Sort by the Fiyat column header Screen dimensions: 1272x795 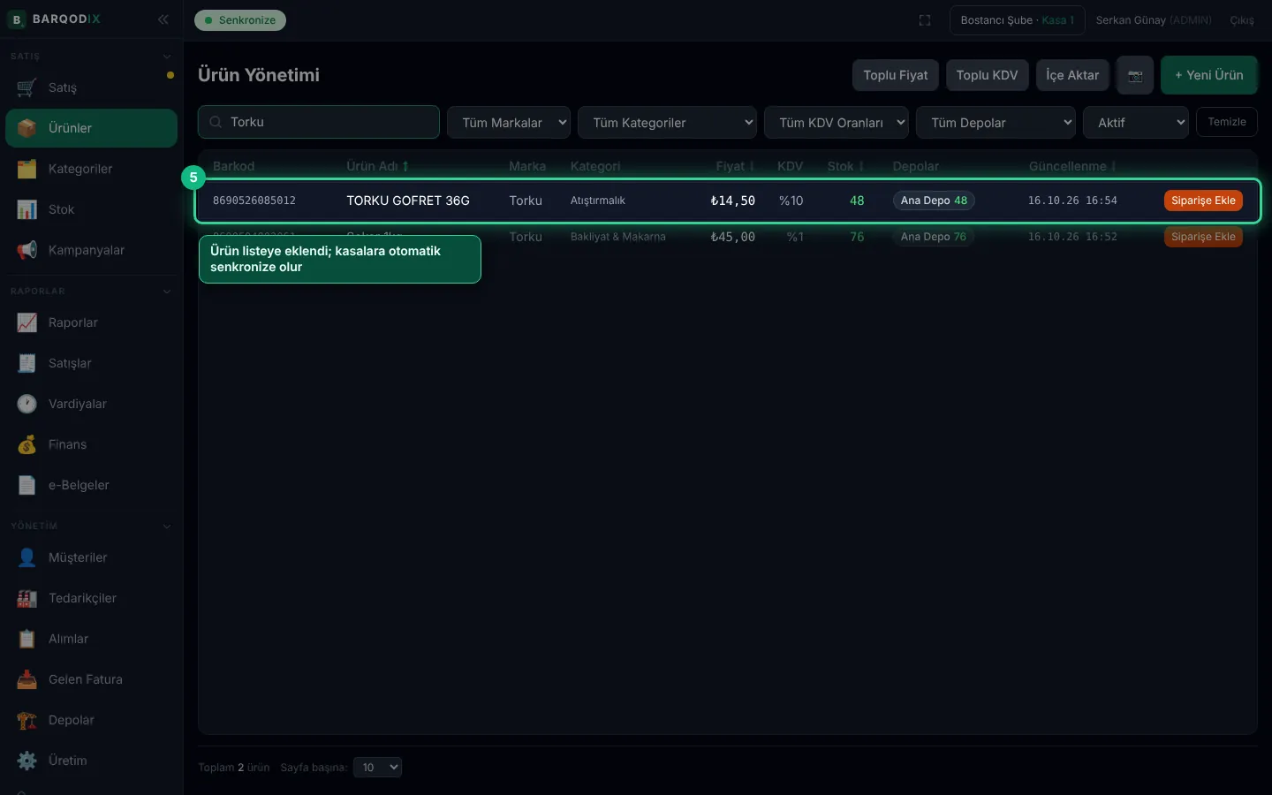[735, 166]
